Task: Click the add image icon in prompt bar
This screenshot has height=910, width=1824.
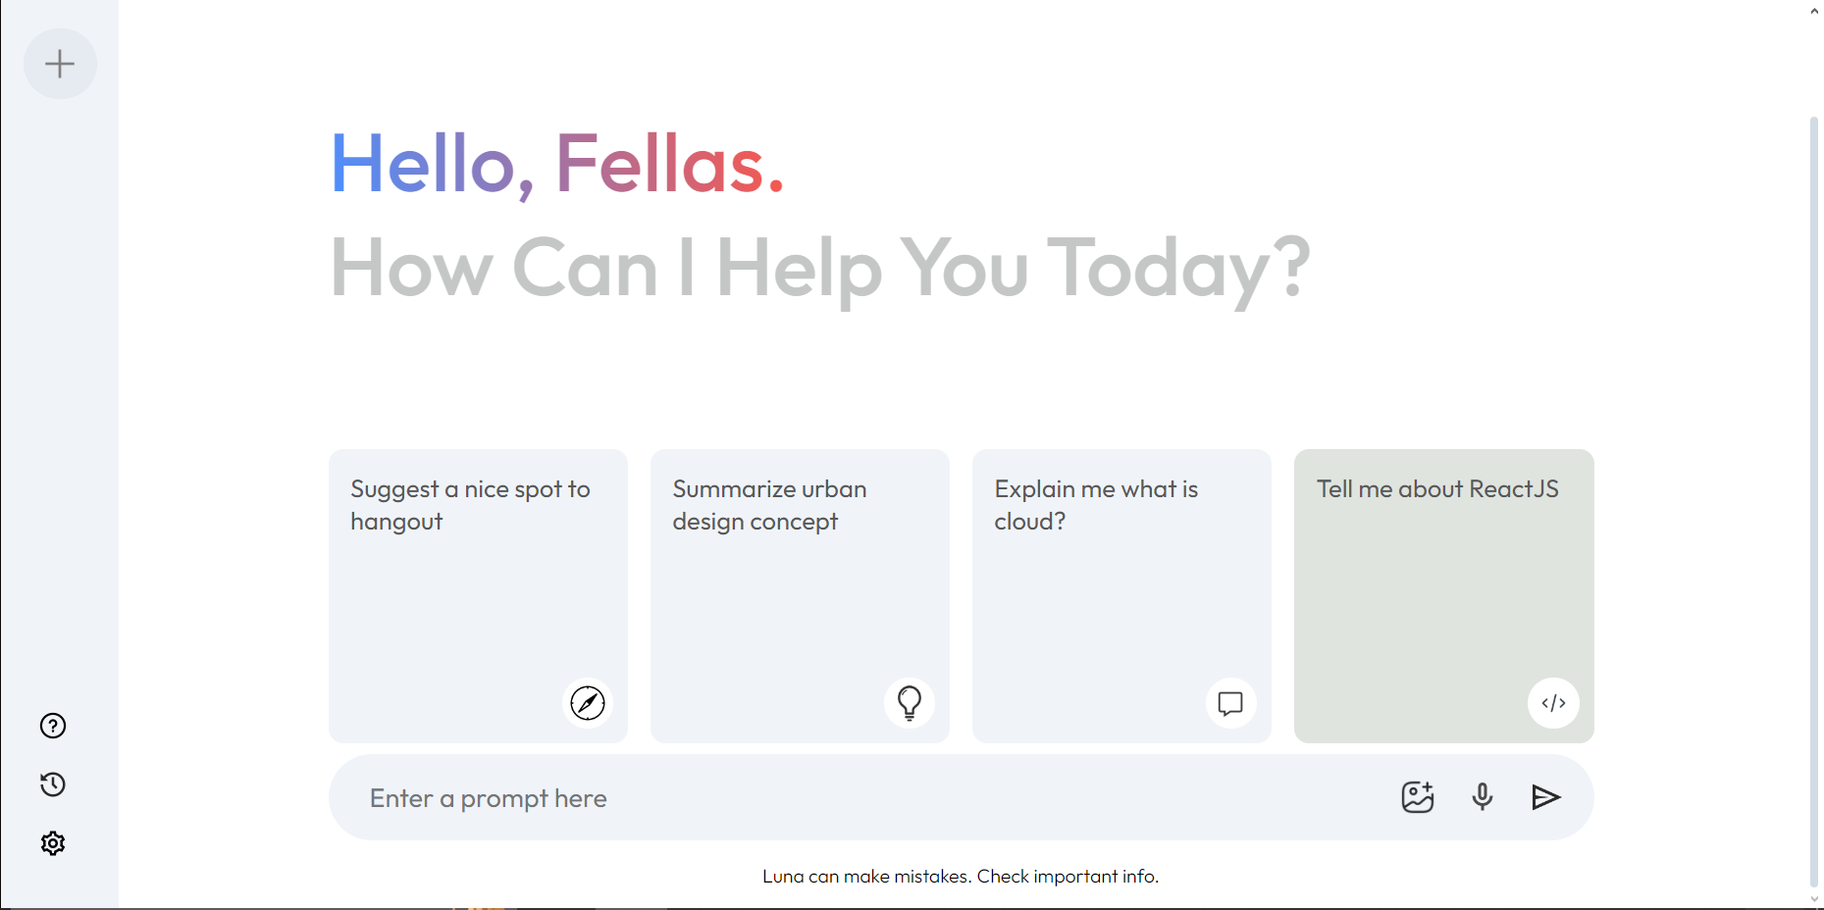Action: click(1418, 797)
